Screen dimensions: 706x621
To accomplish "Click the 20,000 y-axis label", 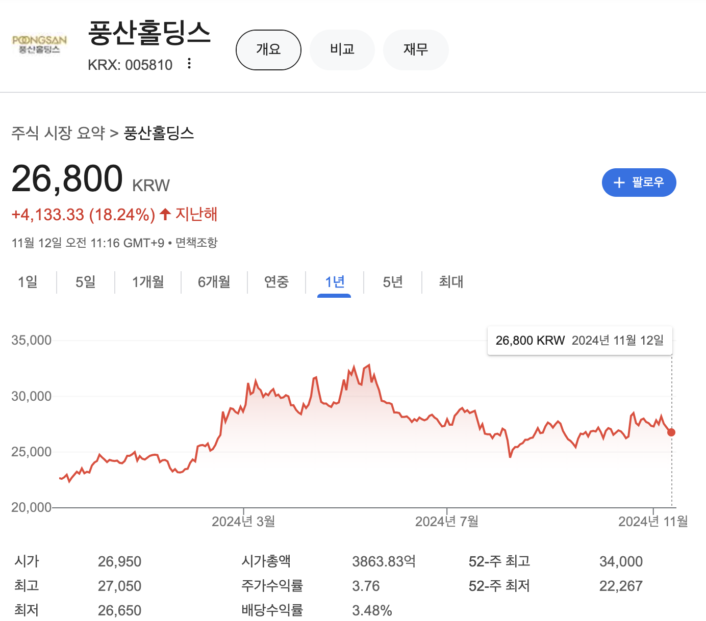I will 32,507.
